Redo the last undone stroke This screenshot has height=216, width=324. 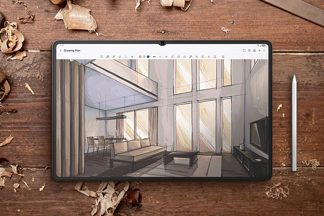coord(166,57)
